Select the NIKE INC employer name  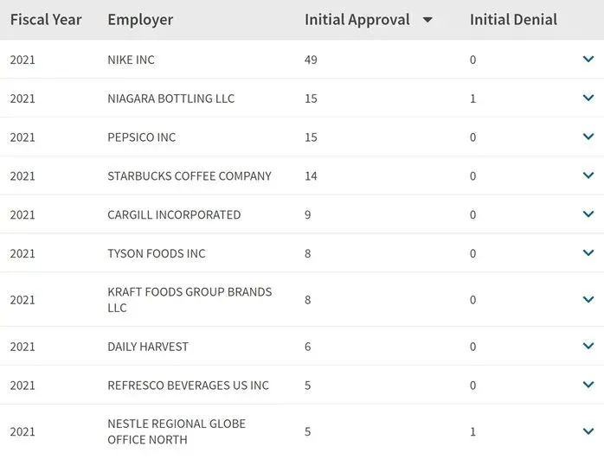coord(131,60)
